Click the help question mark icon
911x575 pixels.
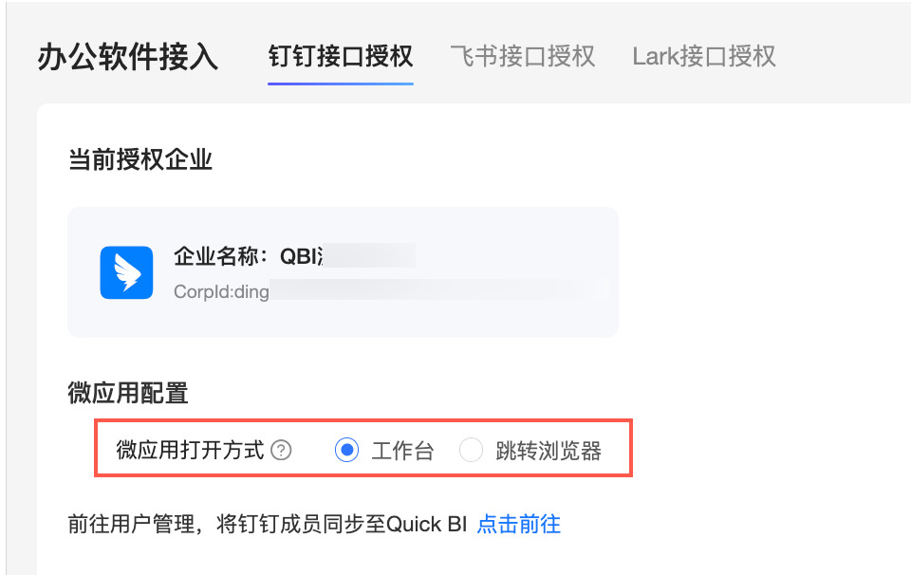(281, 451)
